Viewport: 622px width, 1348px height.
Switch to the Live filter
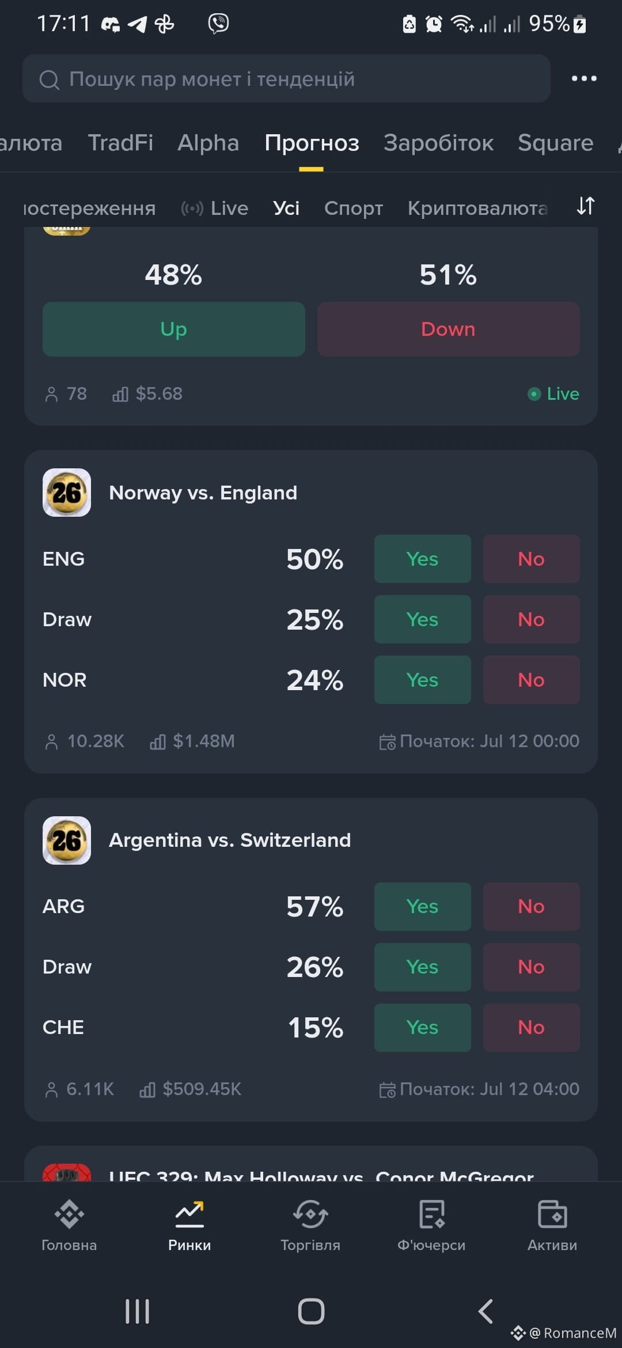tap(215, 208)
